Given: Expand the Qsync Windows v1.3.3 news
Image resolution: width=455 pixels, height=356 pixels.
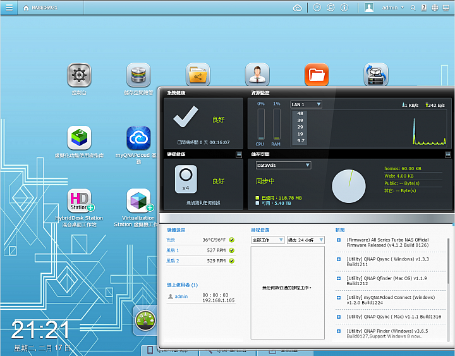Looking at the screenshot, I should 339,259.
